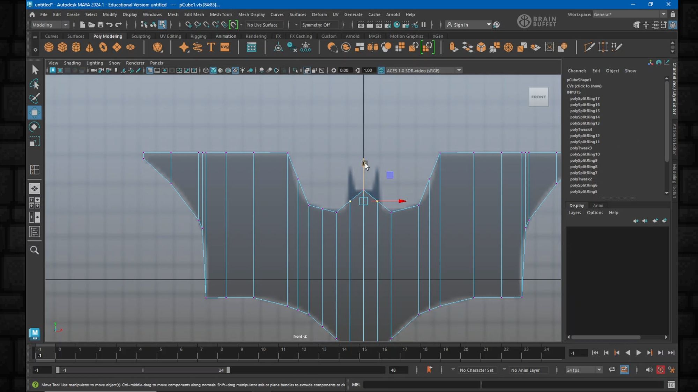Click the FRONT view cube face

(x=538, y=97)
